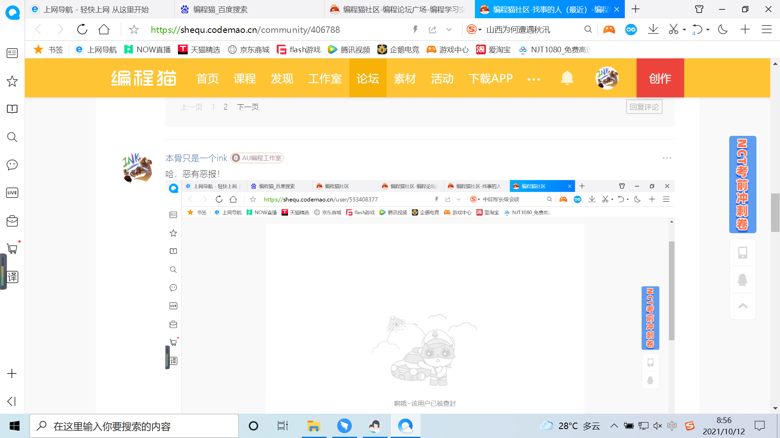Image resolution: width=780 pixels, height=438 pixels.
Task: Open the game controller icon in toolbar
Action: point(609,30)
